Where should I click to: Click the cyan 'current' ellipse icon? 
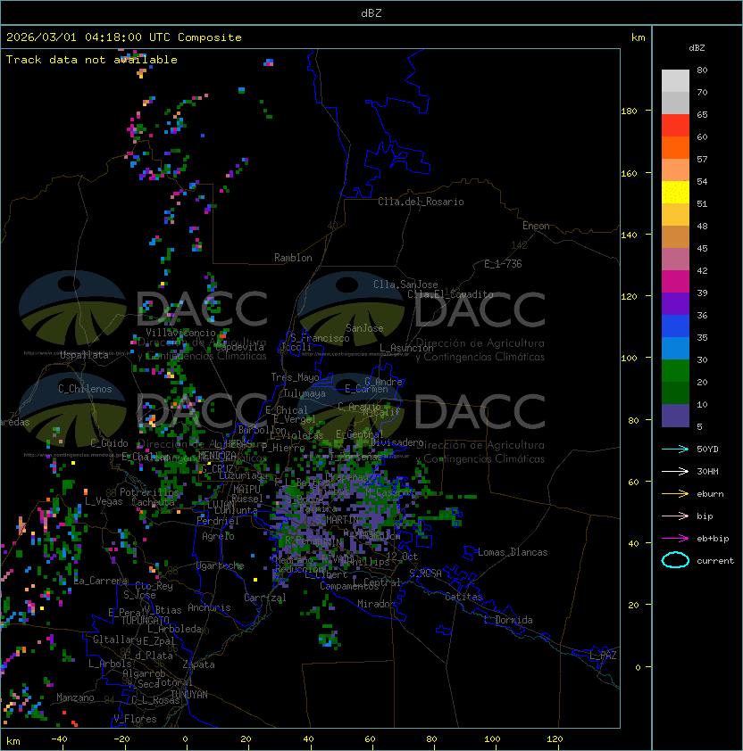675,560
